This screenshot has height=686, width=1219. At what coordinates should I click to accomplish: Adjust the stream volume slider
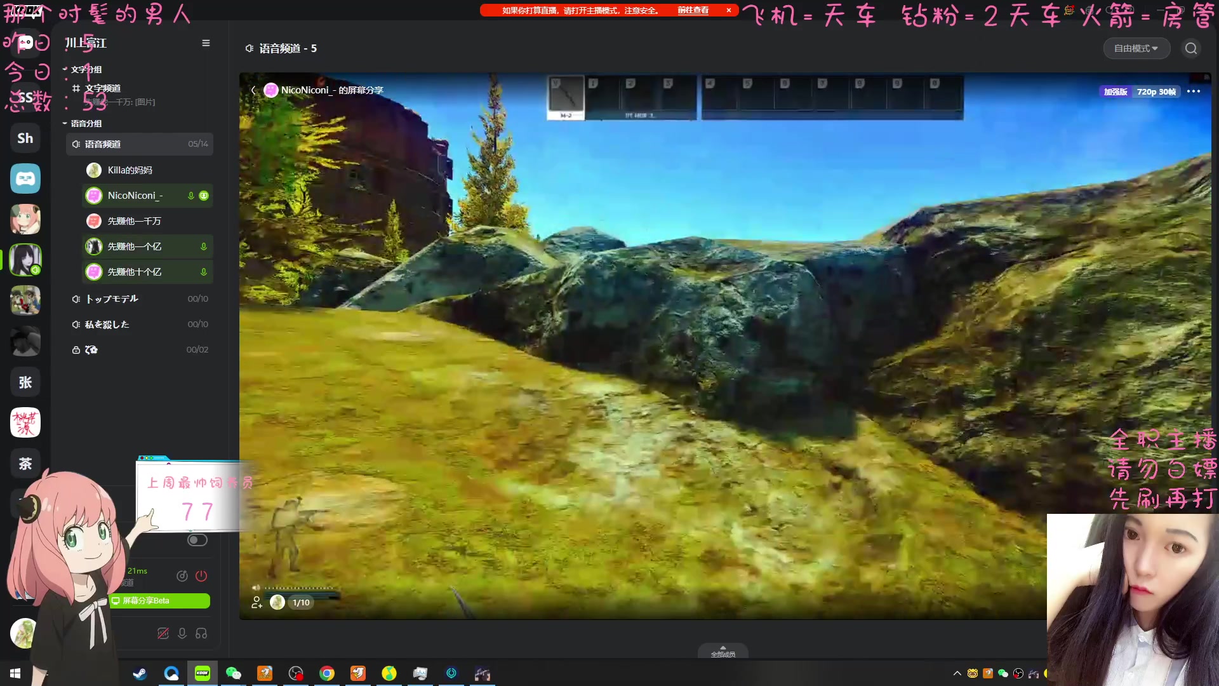pos(299,588)
